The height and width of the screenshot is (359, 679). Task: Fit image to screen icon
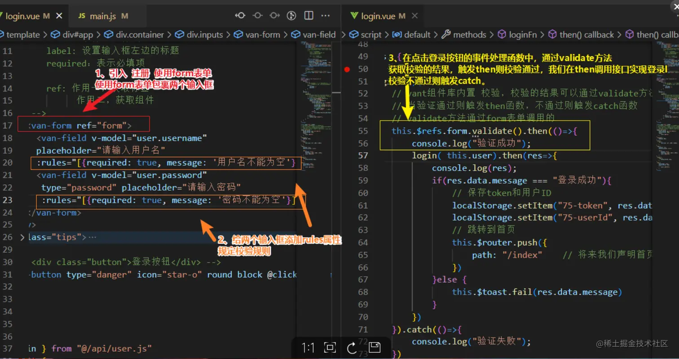coord(330,347)
